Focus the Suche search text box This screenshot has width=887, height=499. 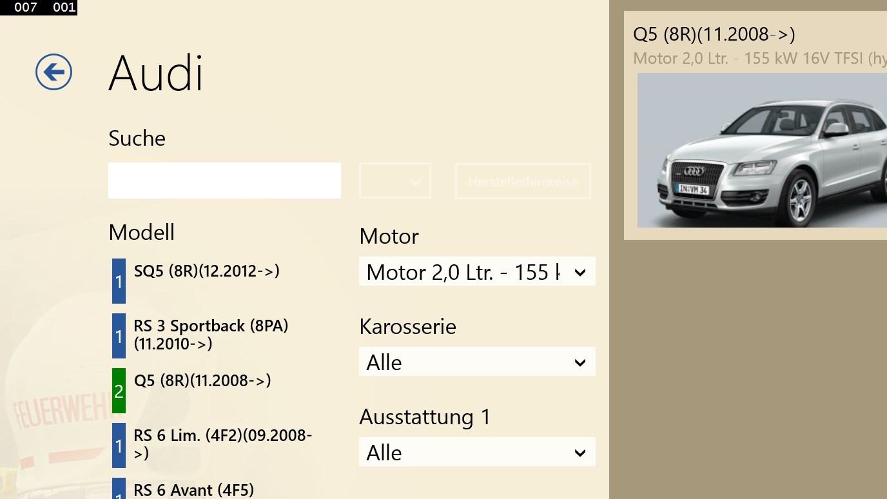click(x=224, y=181)
